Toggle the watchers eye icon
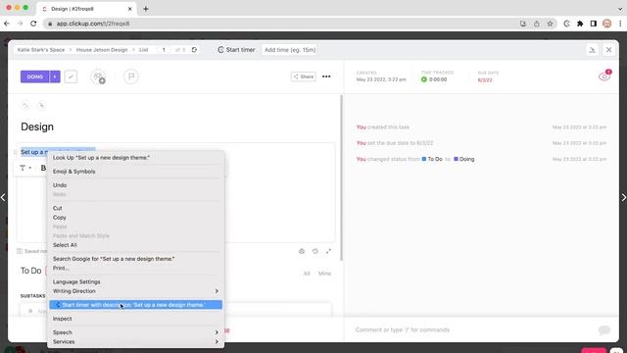Image resolution: width=627 pixels, height=353 pixels. pyautogui.click(x=604, y=76)
